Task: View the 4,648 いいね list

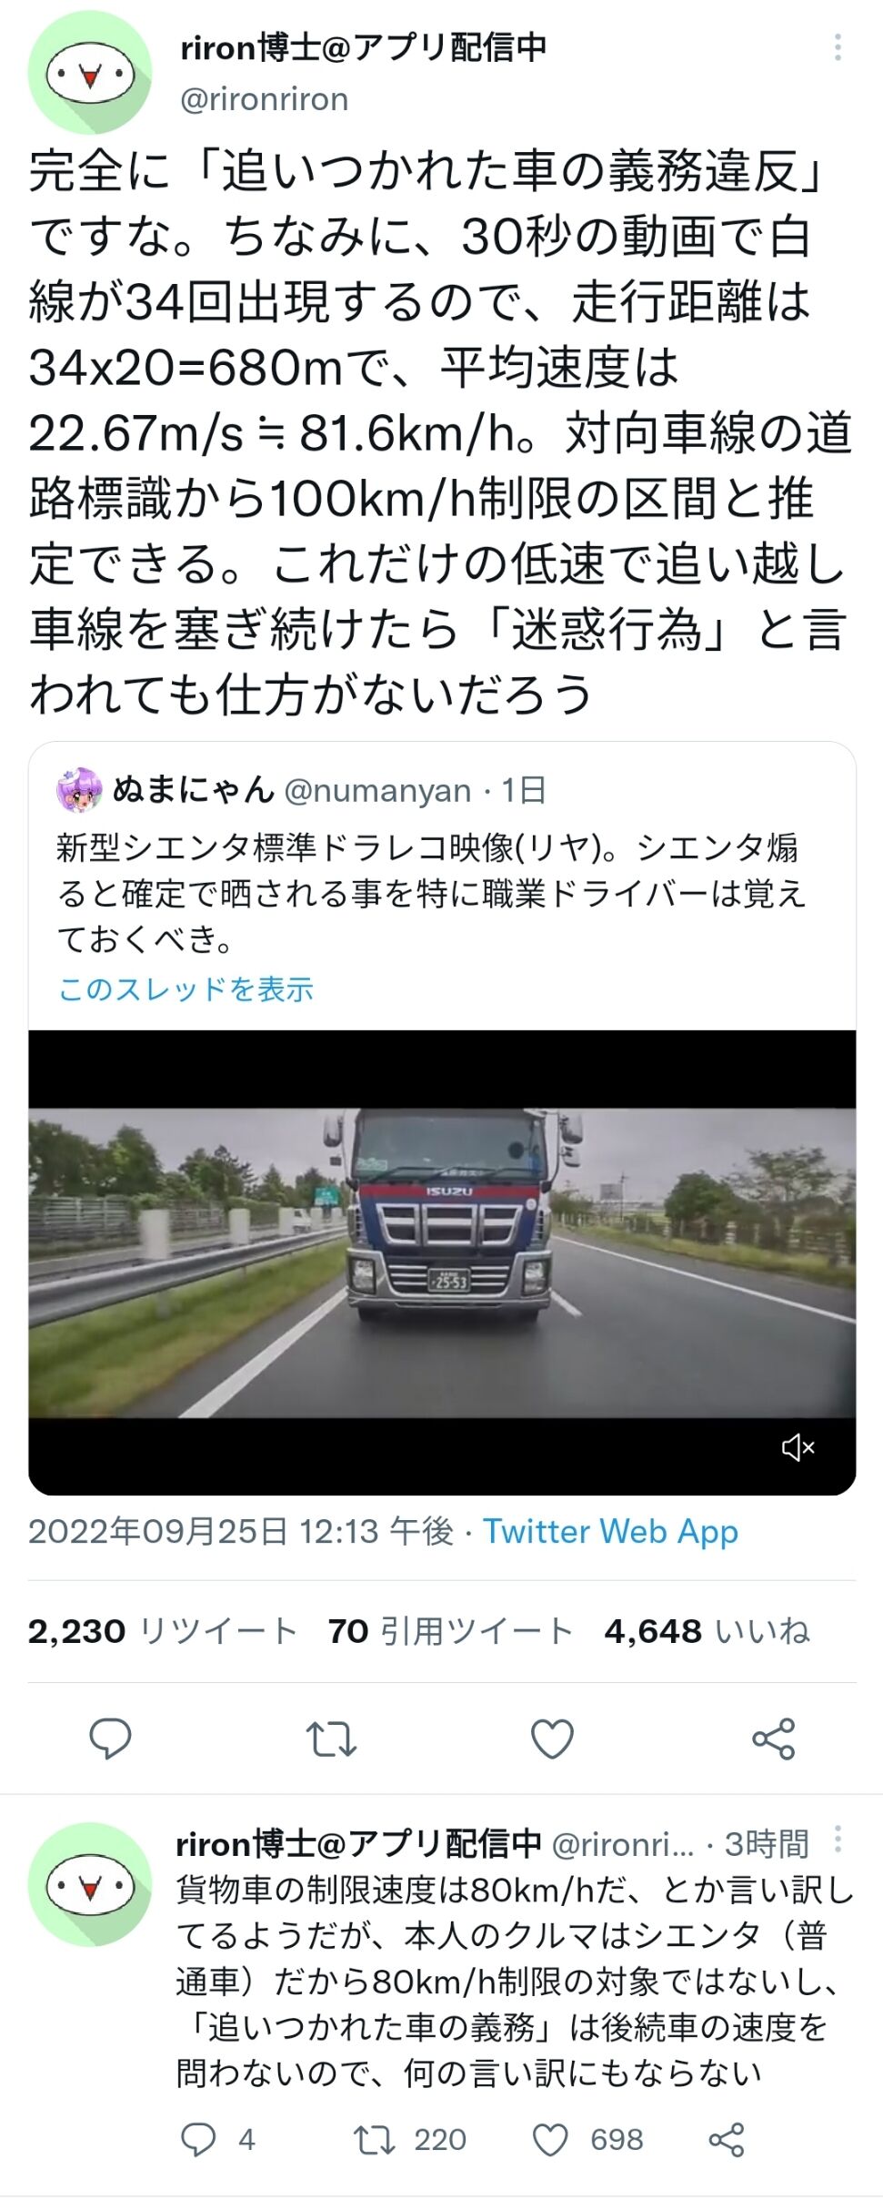Action: click(x=707, y=1632)
